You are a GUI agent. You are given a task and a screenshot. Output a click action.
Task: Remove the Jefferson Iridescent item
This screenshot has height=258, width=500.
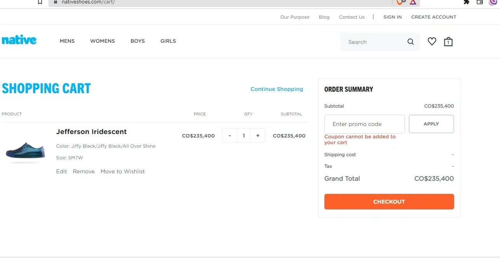(84, 171)
